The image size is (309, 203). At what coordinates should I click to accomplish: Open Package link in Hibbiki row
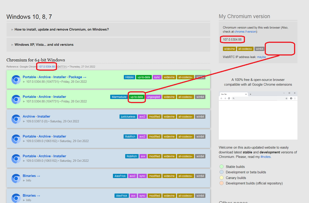coord(77,77)
